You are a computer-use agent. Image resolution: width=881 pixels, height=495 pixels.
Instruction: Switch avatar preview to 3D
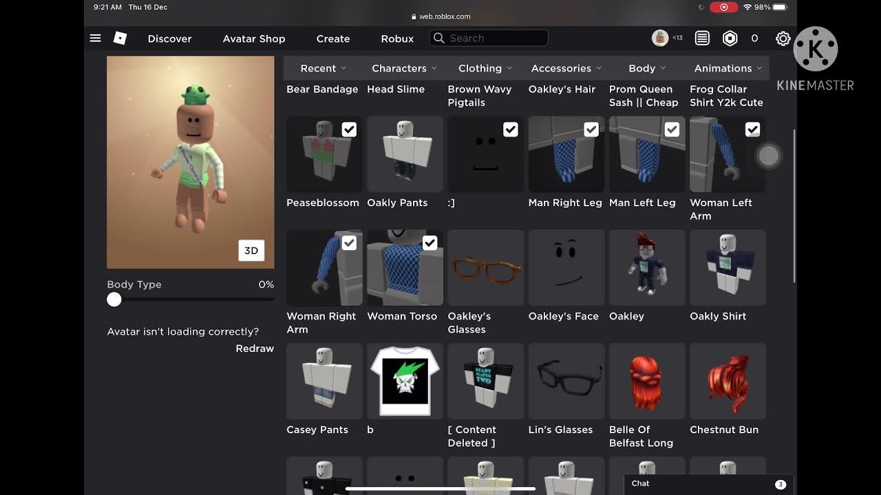(x=251, y=250)
